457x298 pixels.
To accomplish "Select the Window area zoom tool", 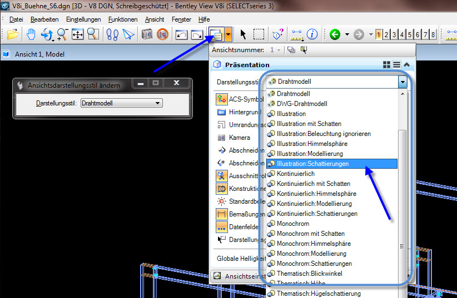I will [x=93, y=34].
